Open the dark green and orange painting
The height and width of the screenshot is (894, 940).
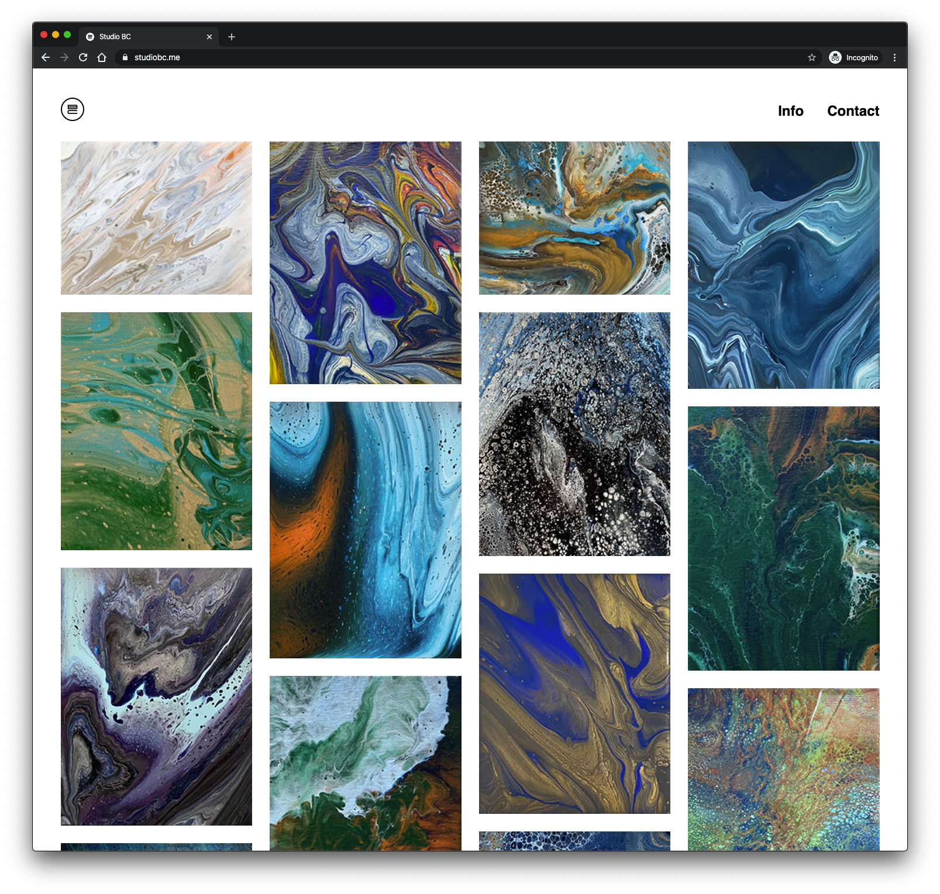[784, 539]
